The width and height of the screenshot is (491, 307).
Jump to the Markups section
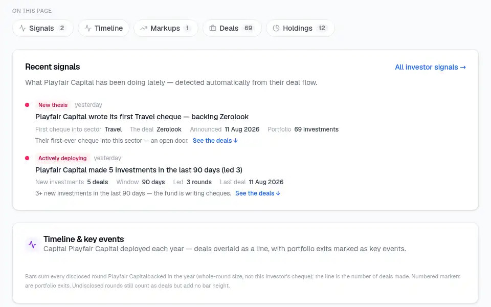pyautogui.click(x=166, y=28)
